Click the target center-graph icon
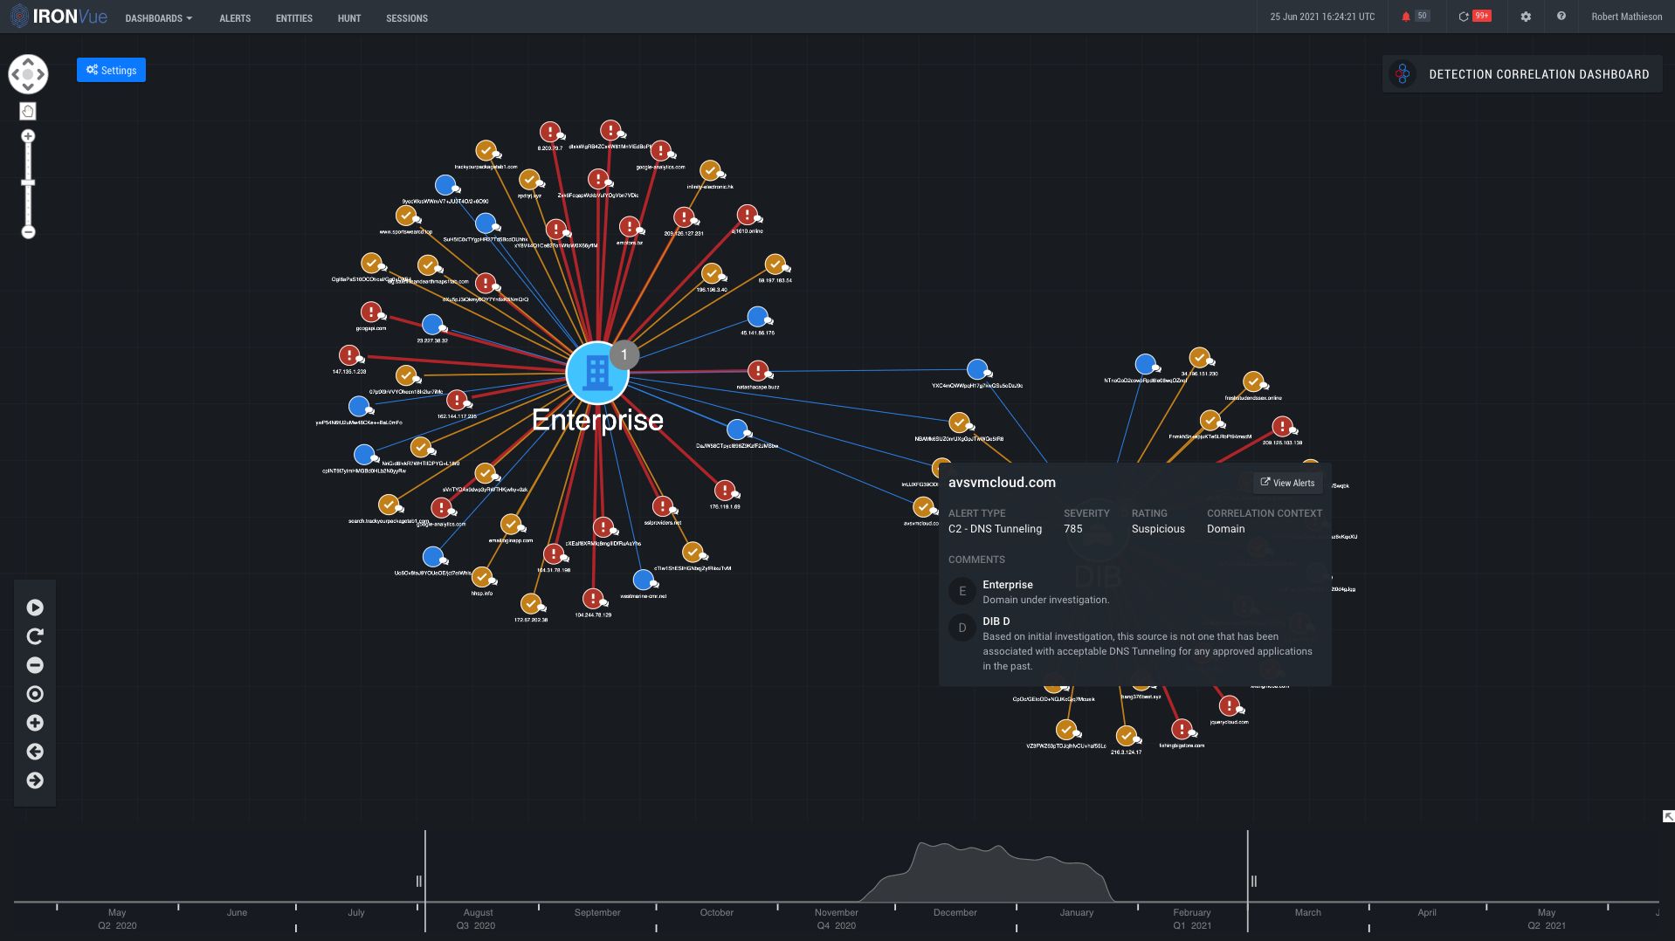1675x941 pixels. tap(35, 694)
